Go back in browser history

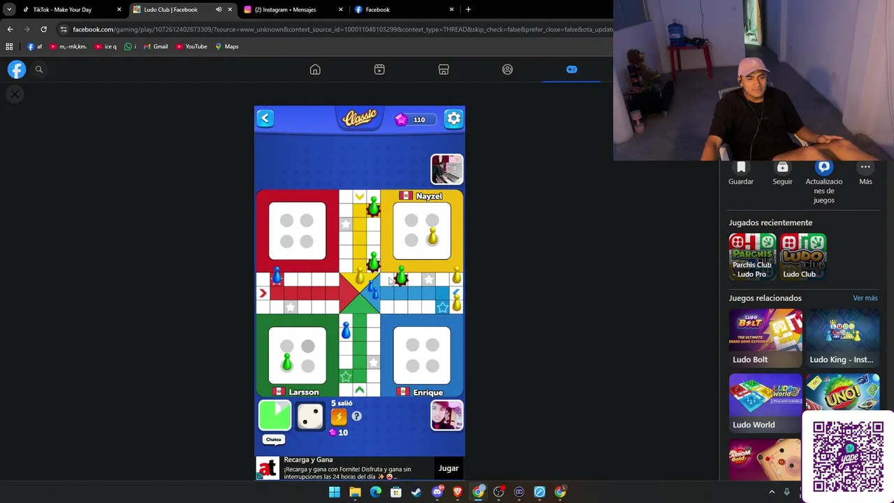coord(10,29)
